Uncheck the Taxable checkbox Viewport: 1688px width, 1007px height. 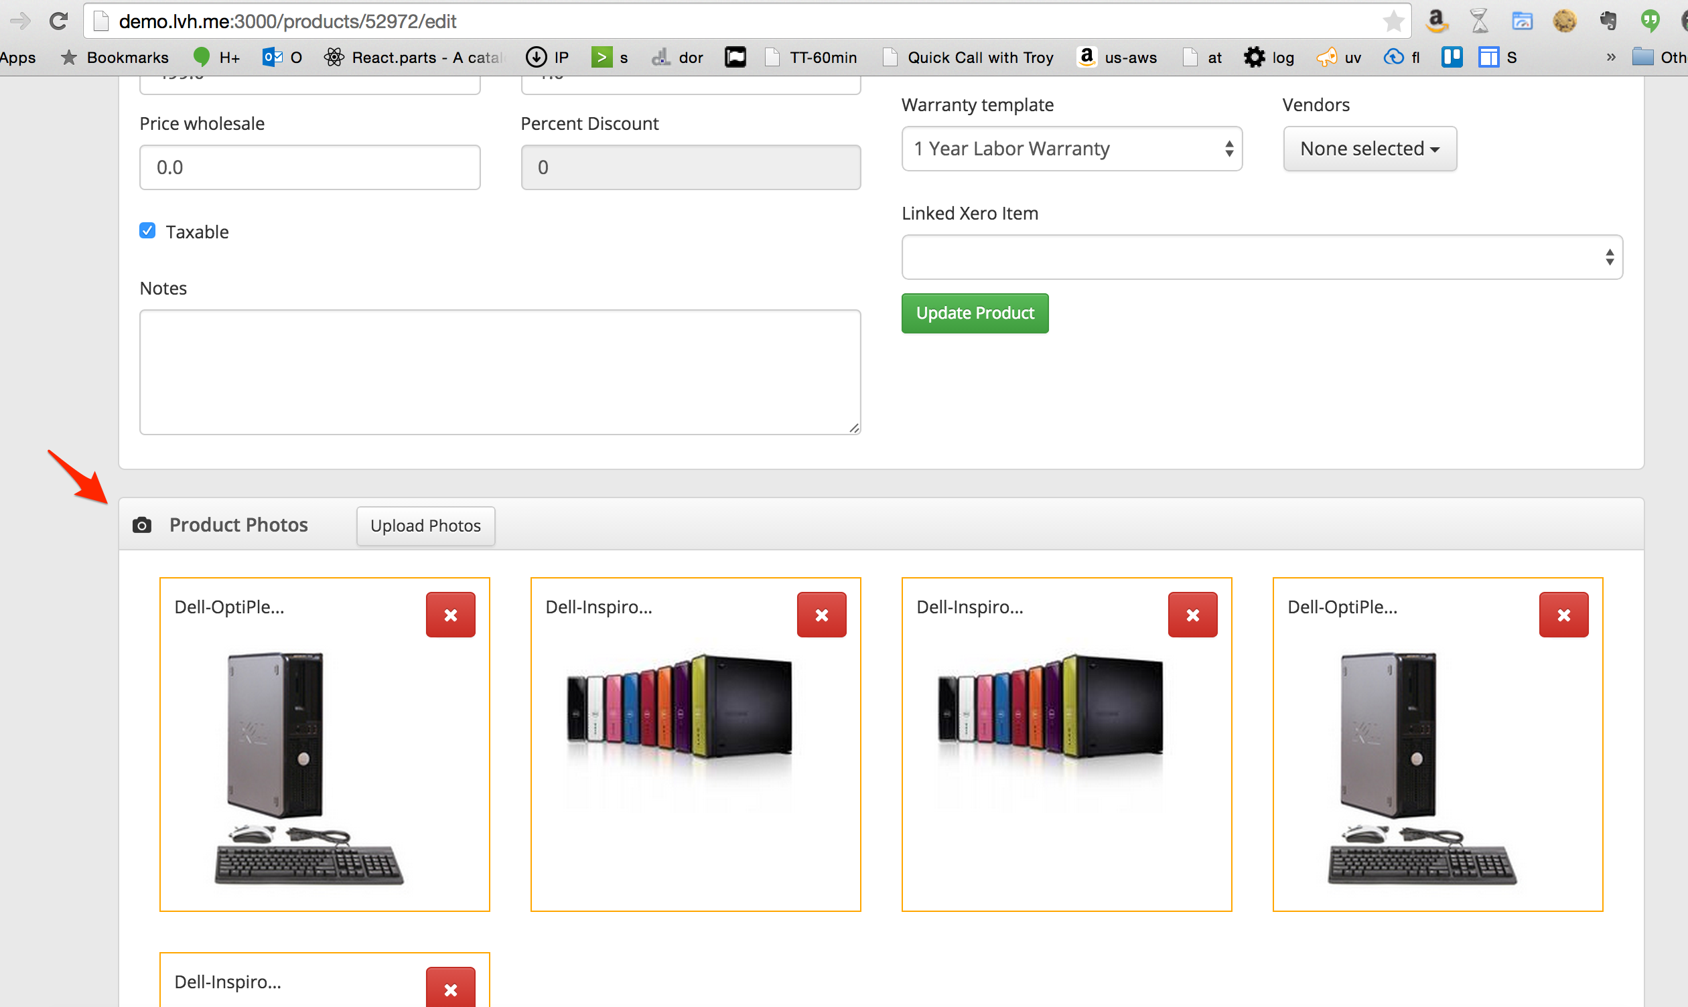click(147, 231)
